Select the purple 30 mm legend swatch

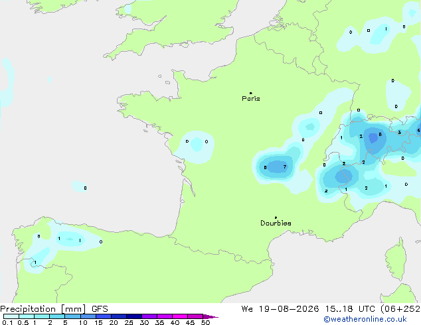pos(149,316)
